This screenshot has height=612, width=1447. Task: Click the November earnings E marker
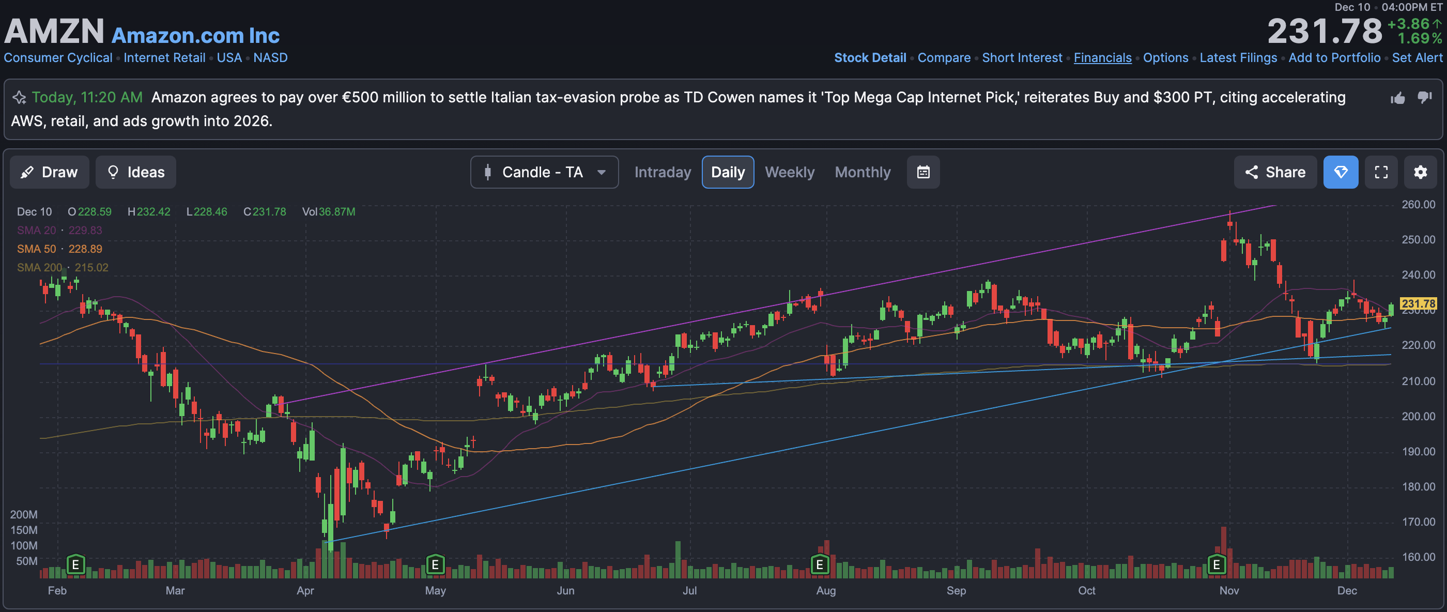tap(1216, 563)
